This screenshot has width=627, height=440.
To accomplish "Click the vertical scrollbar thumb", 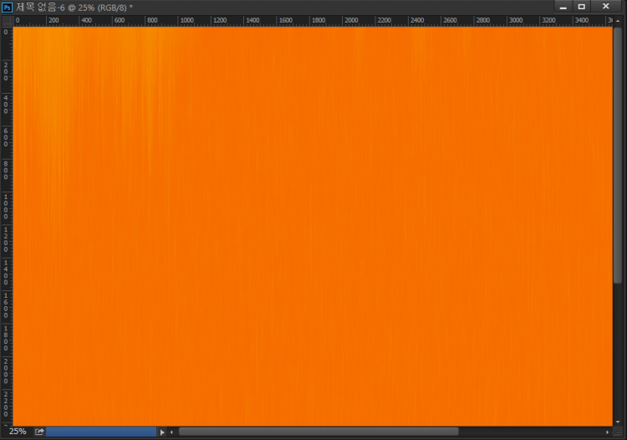I will 618,155.
